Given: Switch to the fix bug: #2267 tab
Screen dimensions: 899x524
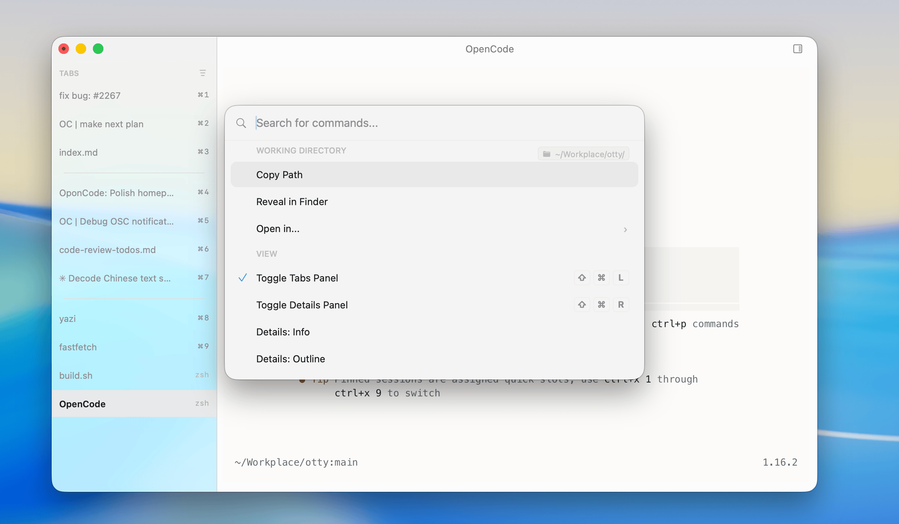Looking at the screenshot, I should (x=134, y=95).
